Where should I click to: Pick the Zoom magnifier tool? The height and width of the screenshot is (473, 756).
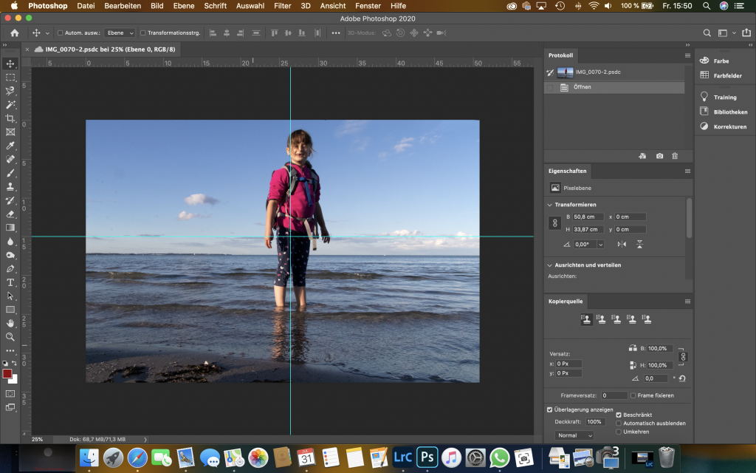tap(10, 336)
